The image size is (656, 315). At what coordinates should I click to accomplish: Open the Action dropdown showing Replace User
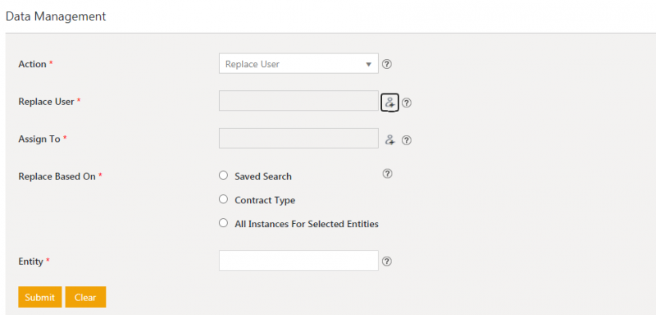click(298, 64)
